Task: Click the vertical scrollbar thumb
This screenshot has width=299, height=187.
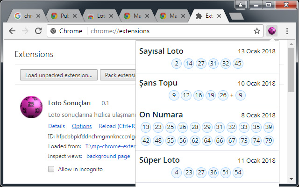Action: tap(291, 70)
